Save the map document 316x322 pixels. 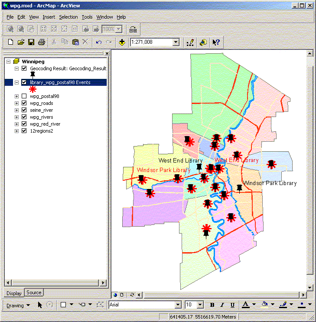(x=31, y=42)
